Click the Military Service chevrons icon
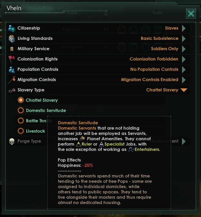 (12, 49)
